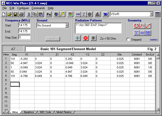Click the Save diskette icon

15,14
